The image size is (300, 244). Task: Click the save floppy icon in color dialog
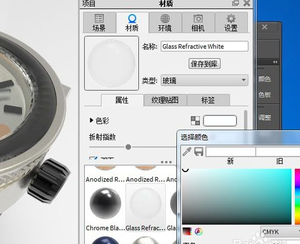199,152
